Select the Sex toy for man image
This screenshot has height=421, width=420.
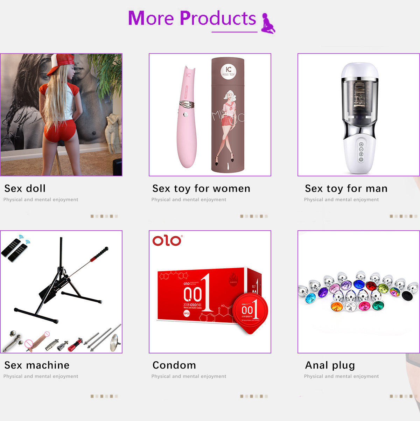[359, 115]
